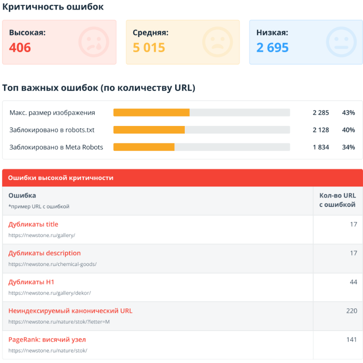The height and width of the screenshot is (363, 363).
Task: Click the 'Заблокировано в robots.txt' progress bar
Action: coord(202,130)
